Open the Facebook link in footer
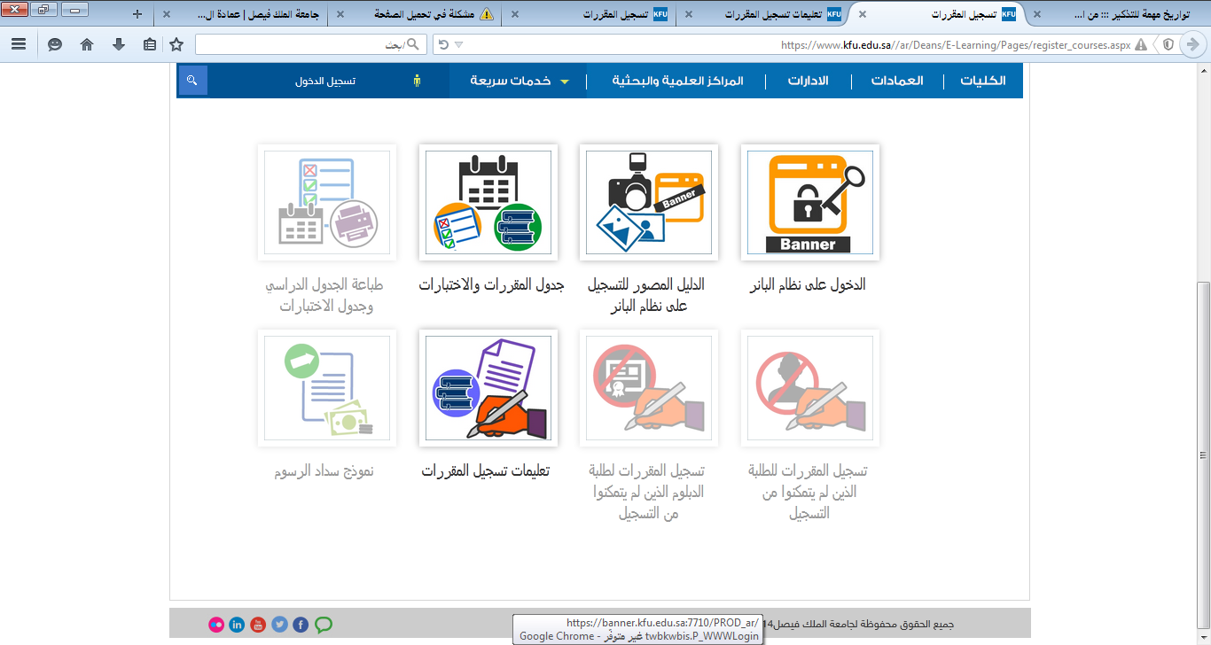Screen dimensions: 1211x645 301,625
